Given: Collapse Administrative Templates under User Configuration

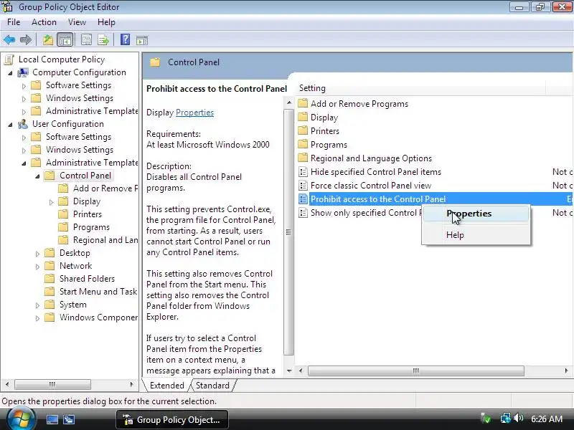Looking at the screenshot, I should 24,163.
